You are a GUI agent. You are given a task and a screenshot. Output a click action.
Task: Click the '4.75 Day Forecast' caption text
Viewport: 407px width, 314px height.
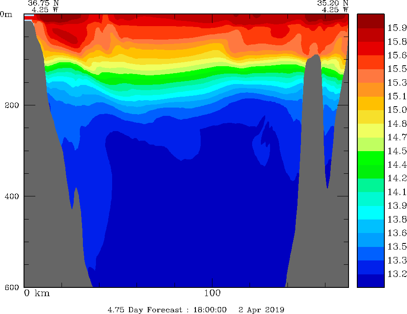[145, 310]
